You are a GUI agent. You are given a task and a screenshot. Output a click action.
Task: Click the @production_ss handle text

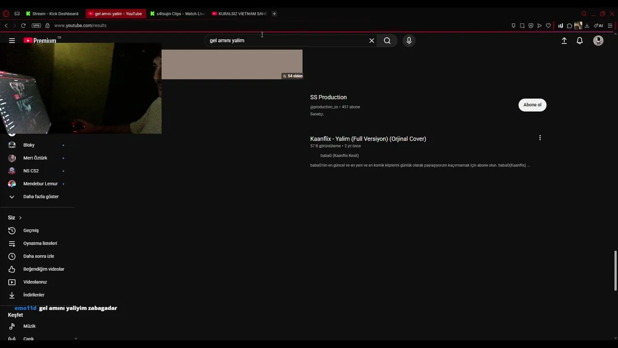pyautogui.click(x=324, y=107)
